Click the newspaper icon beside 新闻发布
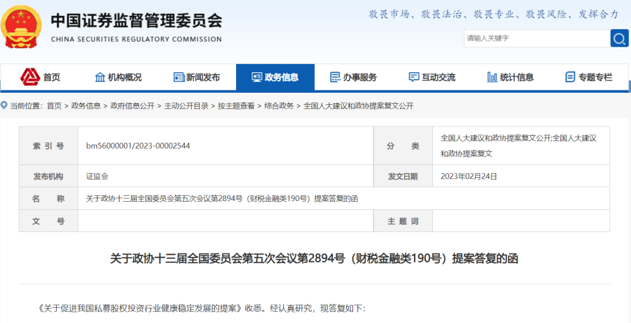Image resolution: width=631 pixels, height=323 pixels. tap(179, 77)
